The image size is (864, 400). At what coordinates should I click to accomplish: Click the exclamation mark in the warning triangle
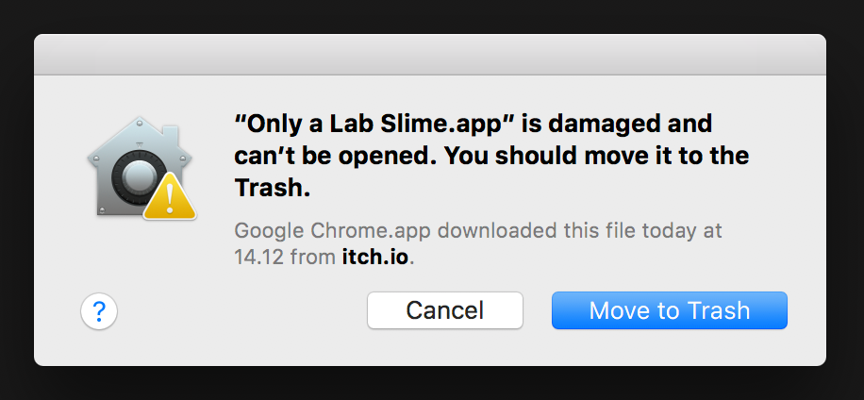tap(170, 199)
